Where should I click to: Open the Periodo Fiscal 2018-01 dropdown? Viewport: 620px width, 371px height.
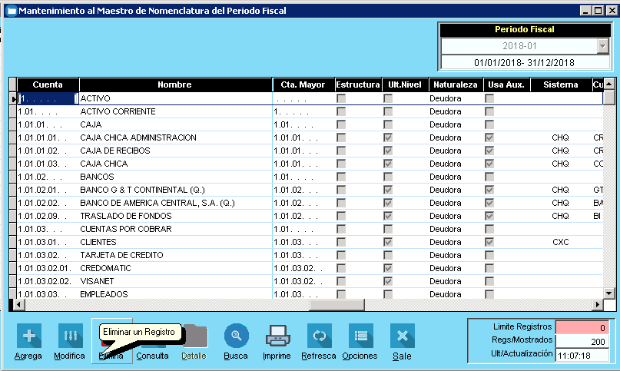(602, 46)
